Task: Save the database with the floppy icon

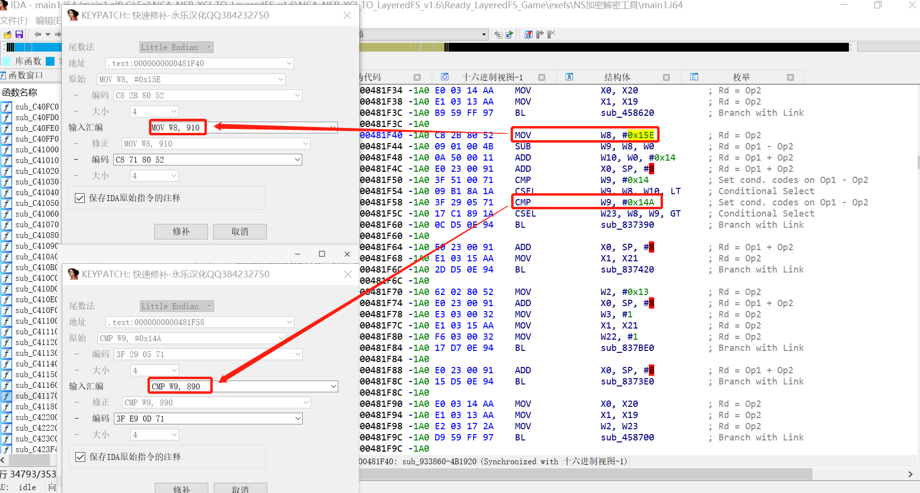Action: [x=19, y=35]
